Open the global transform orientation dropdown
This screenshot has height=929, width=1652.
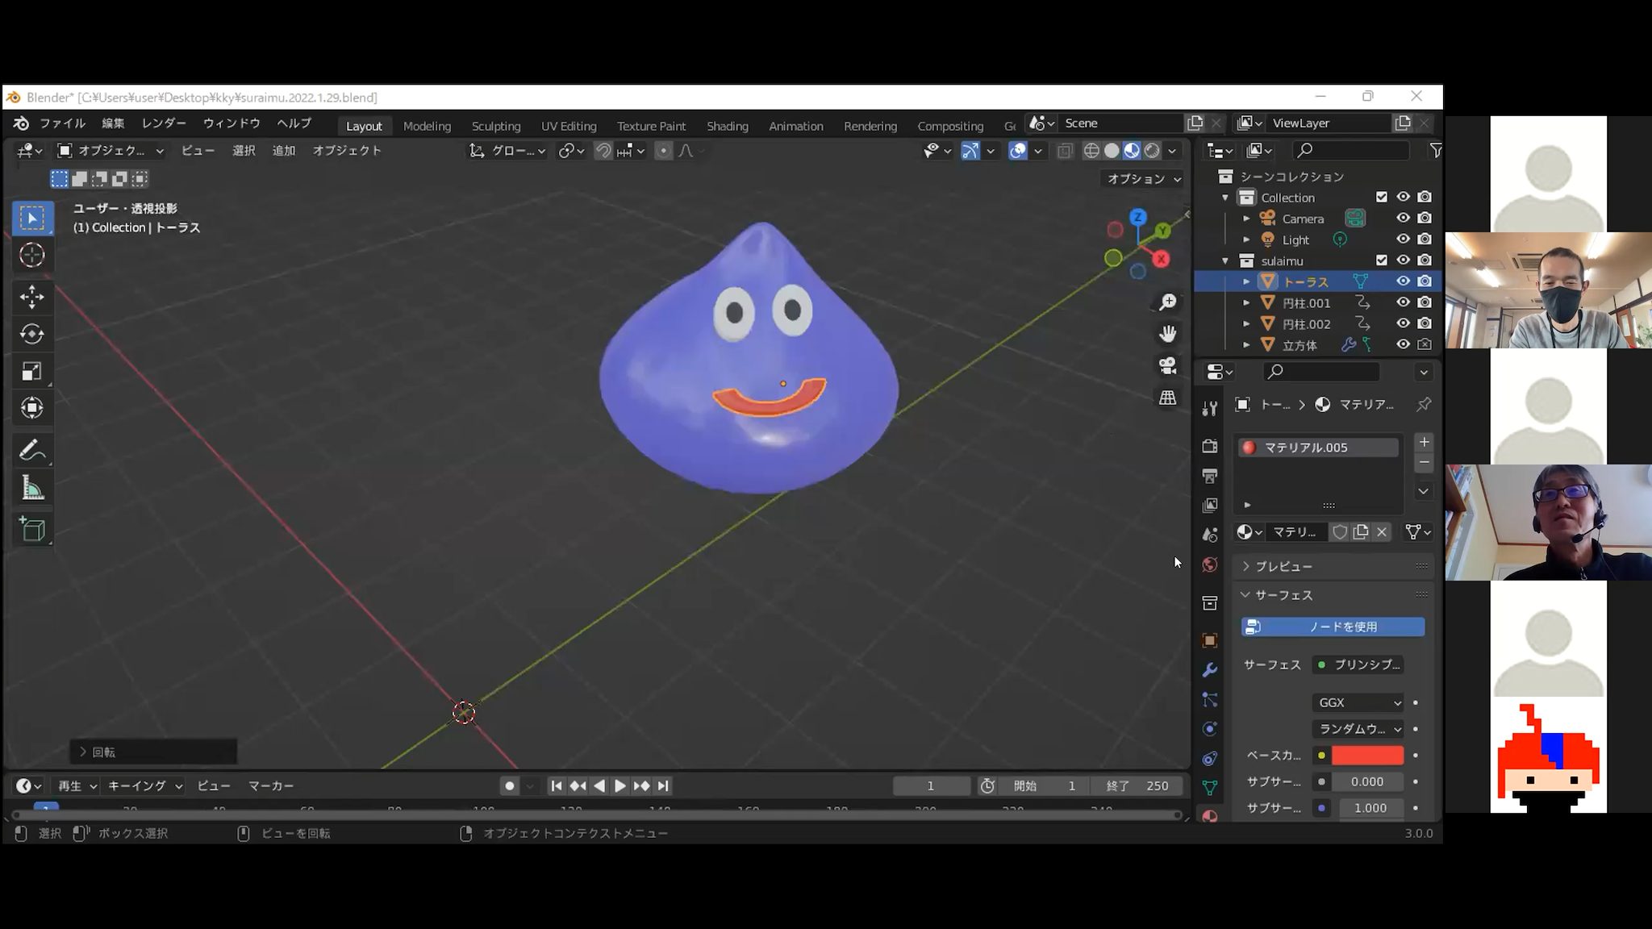(508, 151)
